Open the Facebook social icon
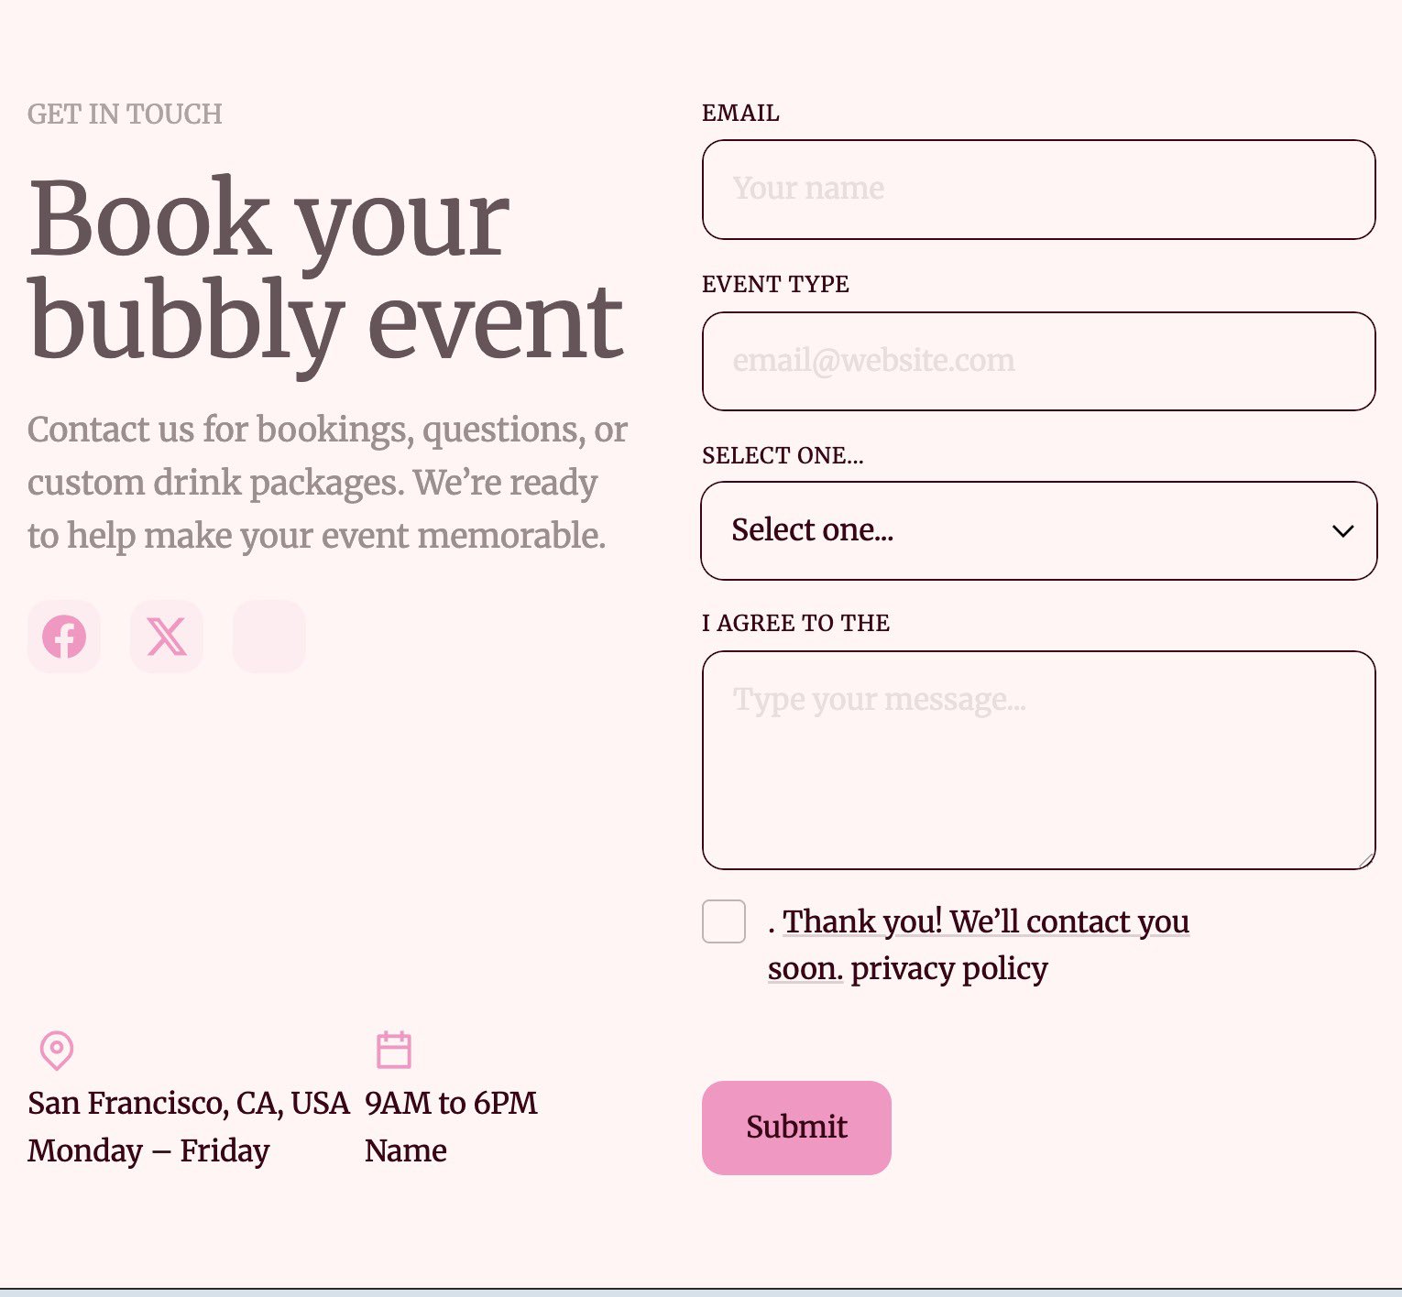Screen dimensions: 1402x1297 [x=64, y=637]
